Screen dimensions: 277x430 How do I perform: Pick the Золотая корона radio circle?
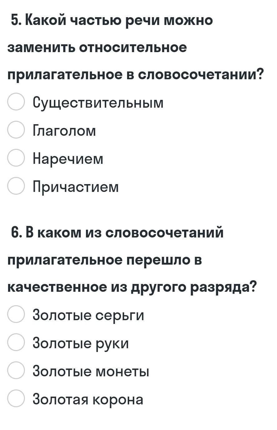(16, 398)
